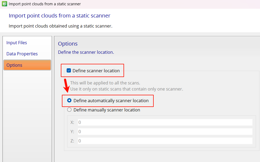Click the Options heading in right panel
Screen dimensions: 260x162
click(x=68, y=44)
